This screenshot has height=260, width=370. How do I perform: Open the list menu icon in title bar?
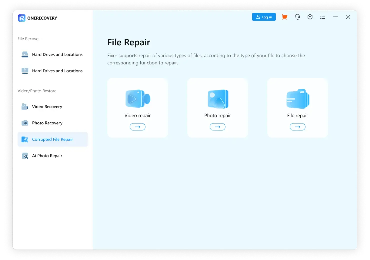pyautogui.click(x=323, y=17)
